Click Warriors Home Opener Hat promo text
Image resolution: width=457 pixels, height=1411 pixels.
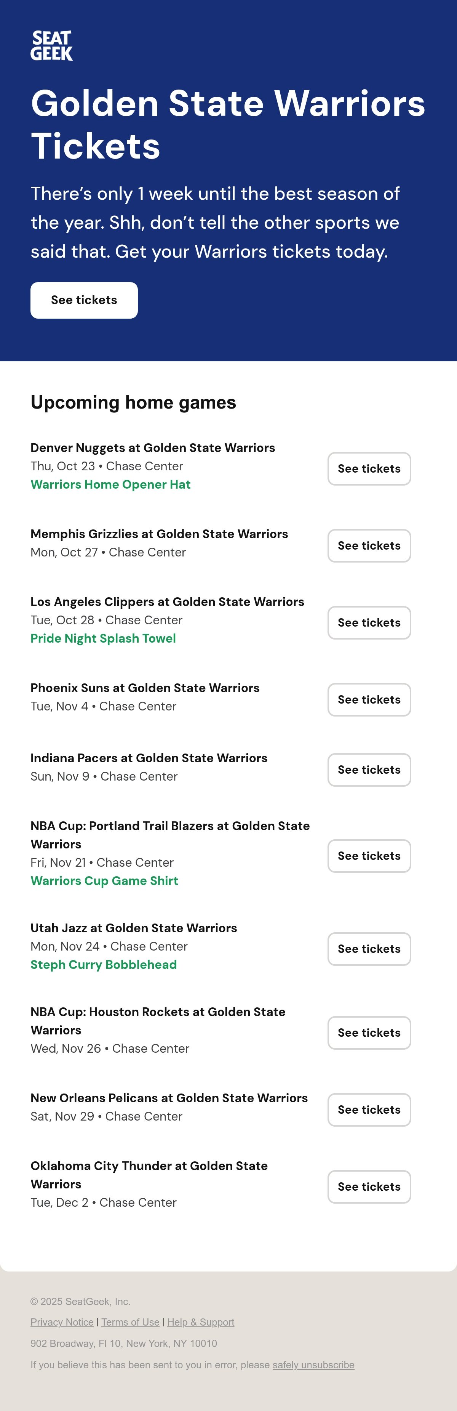pos(110,484)
